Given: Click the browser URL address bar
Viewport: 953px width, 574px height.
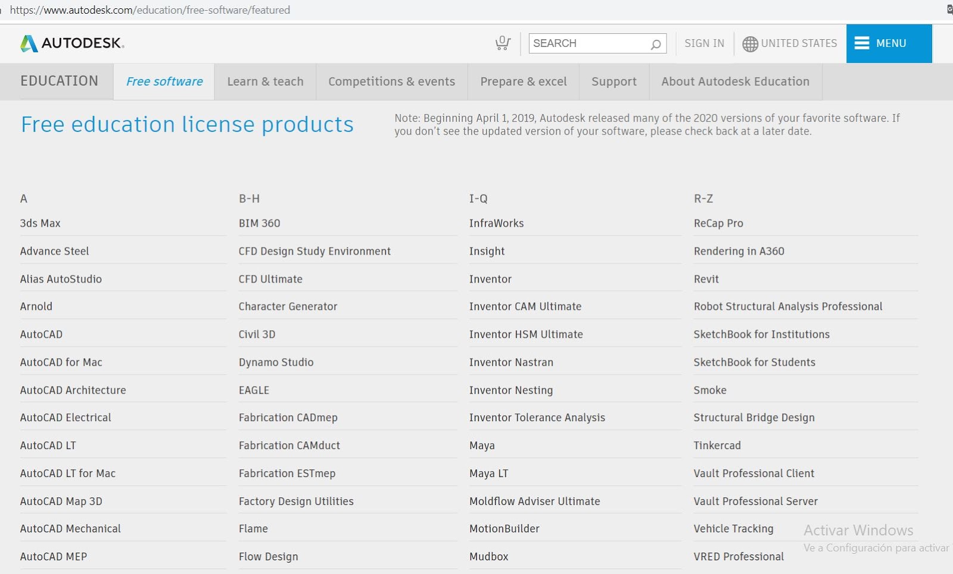Looking at the screenshot, I should coord(150,10).
